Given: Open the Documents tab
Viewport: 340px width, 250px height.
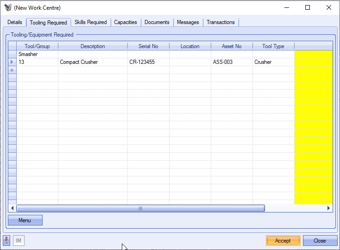Looking at the screenshot, I should (x=157, y=22).
